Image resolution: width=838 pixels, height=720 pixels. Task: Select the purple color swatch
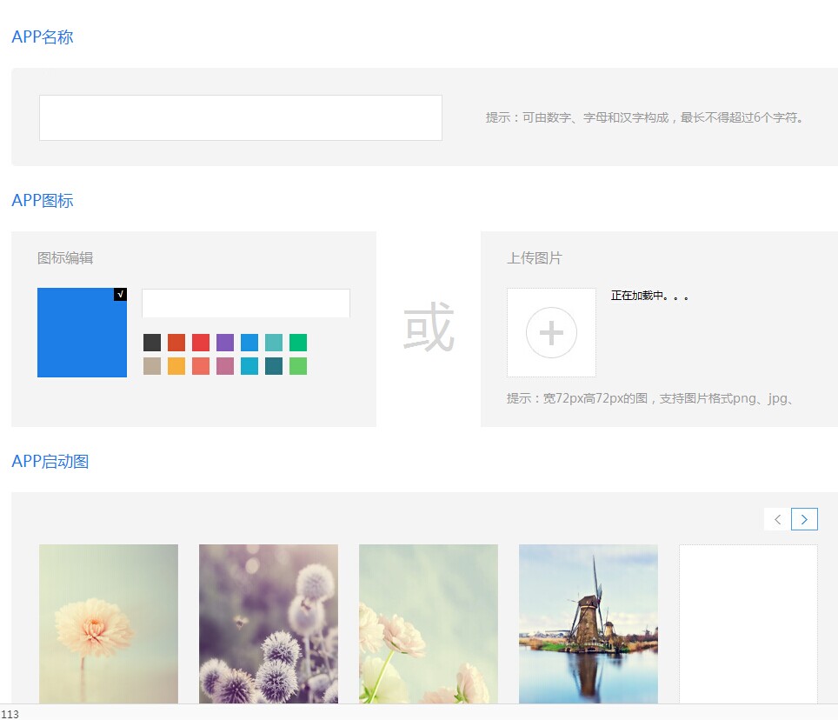click(225, 343)
